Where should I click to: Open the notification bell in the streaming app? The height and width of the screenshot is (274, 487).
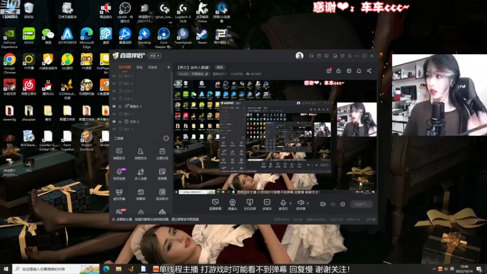tap(359, 71)
